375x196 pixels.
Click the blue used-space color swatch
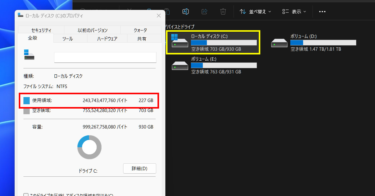coord(27,100)
